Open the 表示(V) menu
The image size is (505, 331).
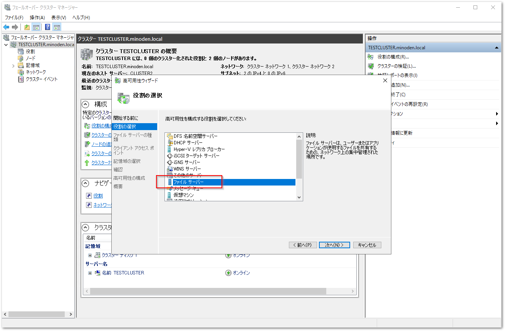[x=58, y=17]
